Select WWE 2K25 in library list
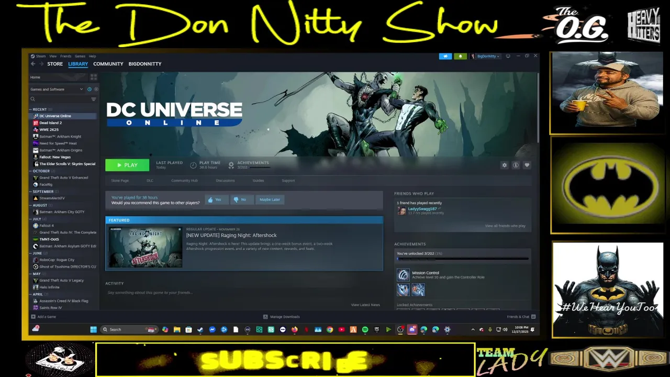 49,129
